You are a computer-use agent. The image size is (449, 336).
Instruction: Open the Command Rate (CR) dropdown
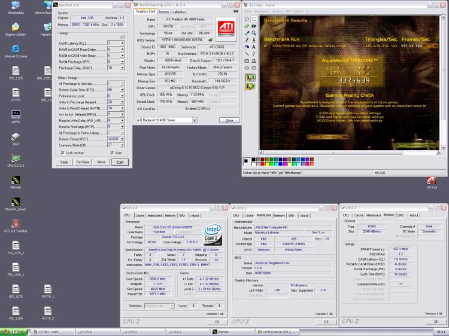coord(123,145)
